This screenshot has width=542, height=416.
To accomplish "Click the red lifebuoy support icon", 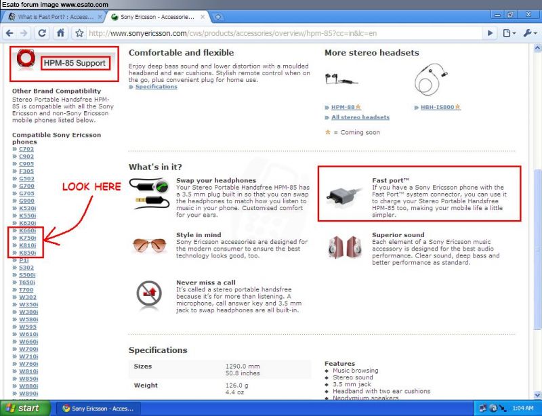I will [26, 58].
